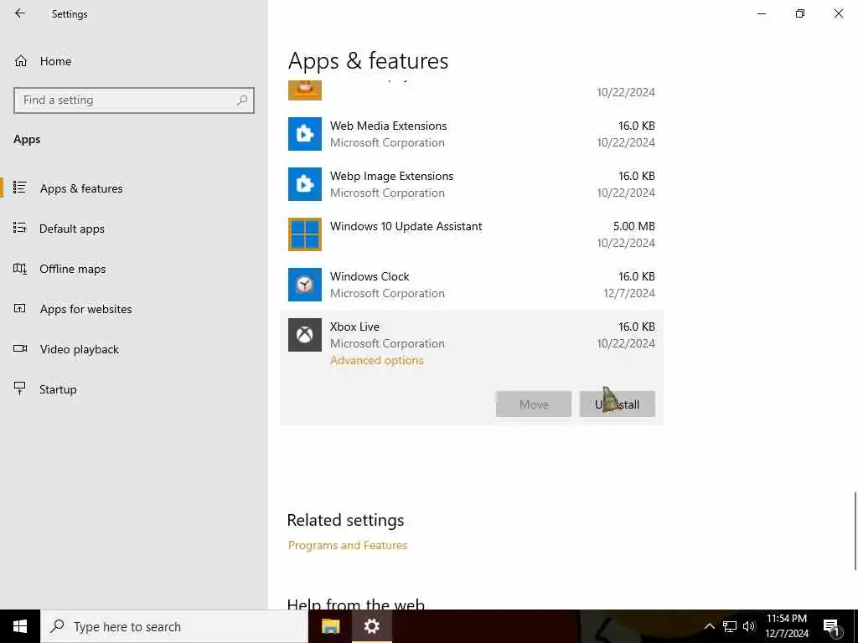This screenshot has width=858, height=643.
Task: Minimize the Settings window
Action: coord(761,13)
